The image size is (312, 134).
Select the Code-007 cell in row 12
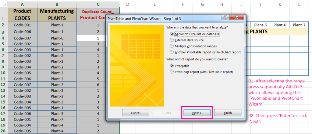22,84
